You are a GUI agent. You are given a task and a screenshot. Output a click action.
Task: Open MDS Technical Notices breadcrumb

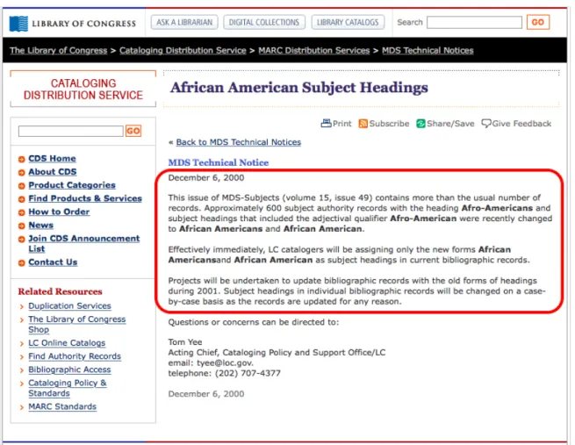(428, 51)
